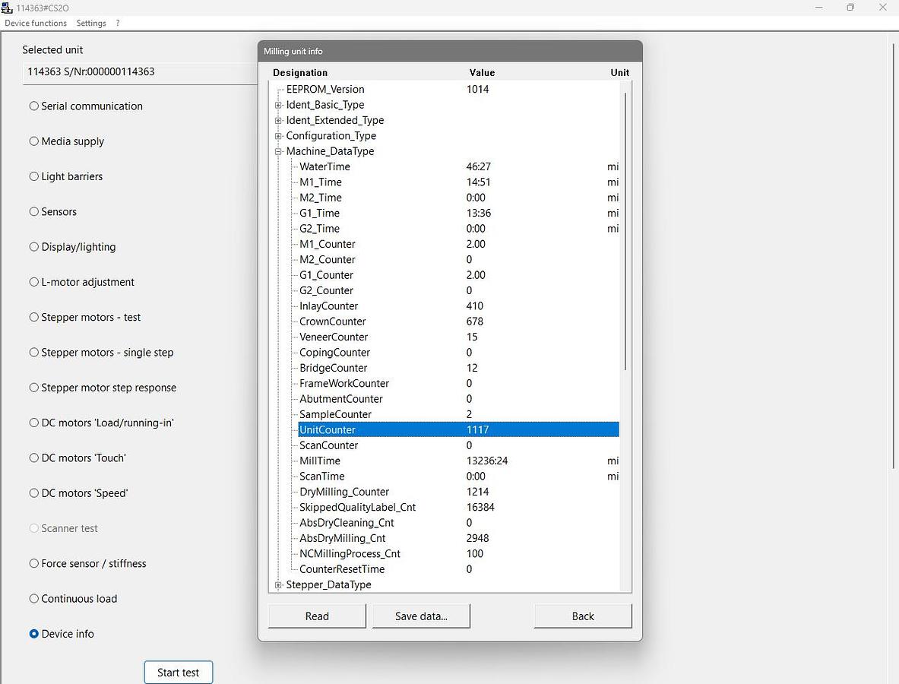Select the G1_Counter row
Image resolution: width=899 pixels, height=684 pixels.
tap(459, 275)
